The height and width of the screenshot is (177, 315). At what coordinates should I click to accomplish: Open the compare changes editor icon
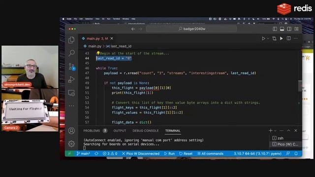coord(274,38)
